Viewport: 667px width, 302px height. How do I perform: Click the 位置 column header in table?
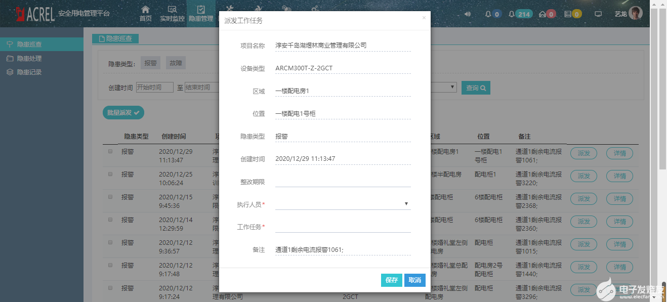[483, 137]
